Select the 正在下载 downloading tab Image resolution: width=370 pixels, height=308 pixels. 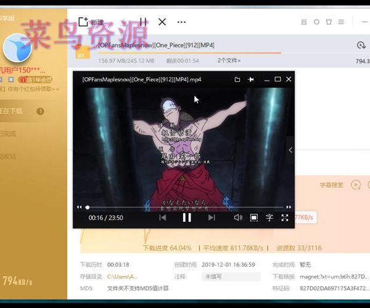coord(12,111)
